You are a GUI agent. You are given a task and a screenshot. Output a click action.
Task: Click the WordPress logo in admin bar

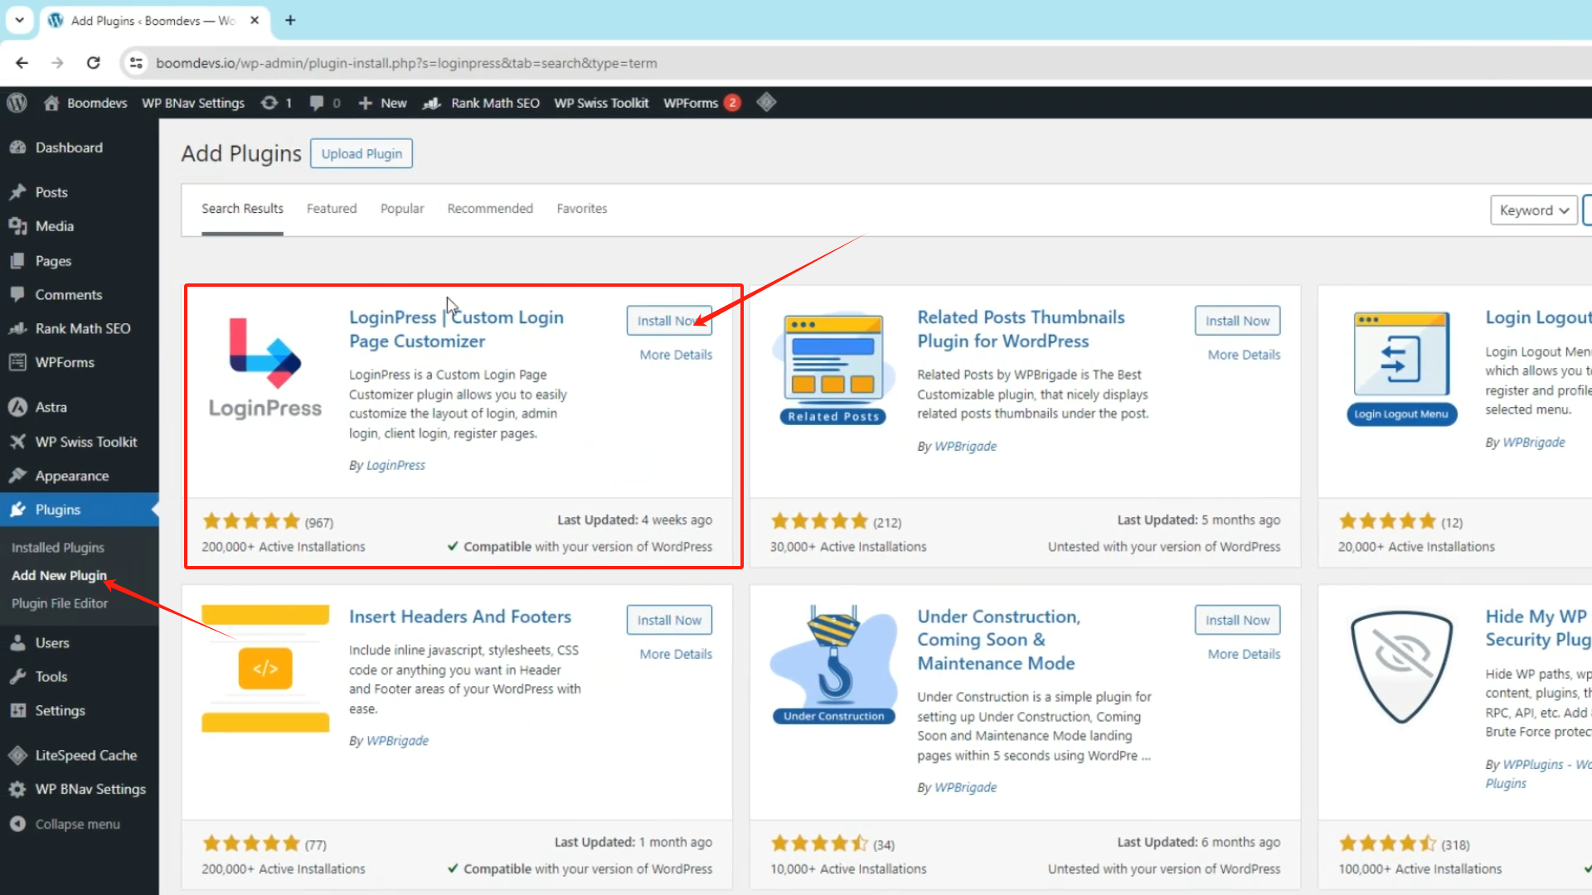pyautogui.click(x=17, y=103)
